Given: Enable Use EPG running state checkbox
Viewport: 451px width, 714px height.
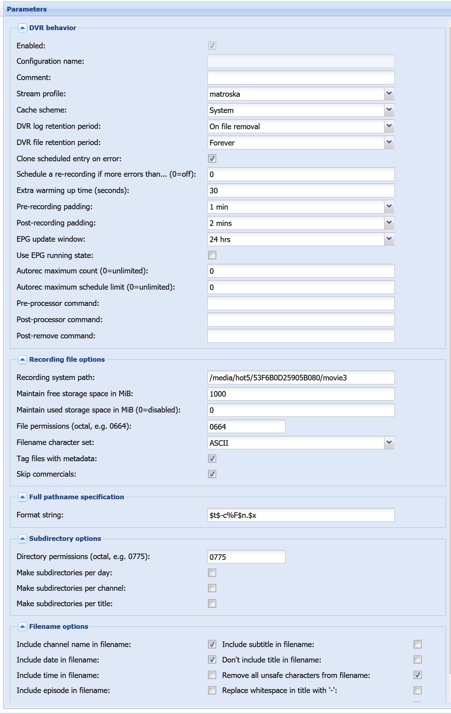Looking at the screenshot, I should 212,255.
